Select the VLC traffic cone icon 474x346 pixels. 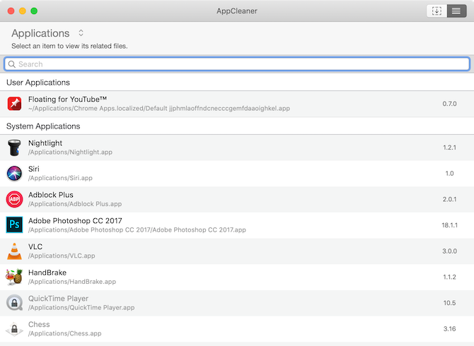coord(15,251)
